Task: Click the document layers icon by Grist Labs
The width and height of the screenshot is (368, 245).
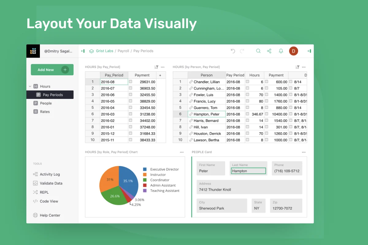Action: tap(91, 51)
